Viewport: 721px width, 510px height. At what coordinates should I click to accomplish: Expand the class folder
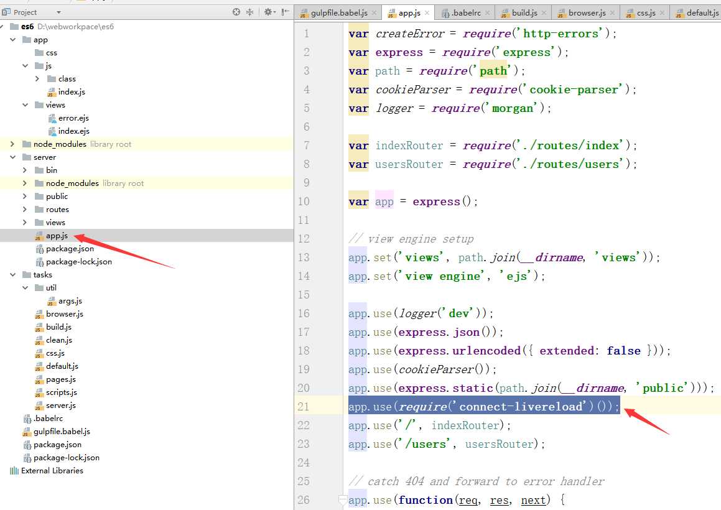coord(38,78)
